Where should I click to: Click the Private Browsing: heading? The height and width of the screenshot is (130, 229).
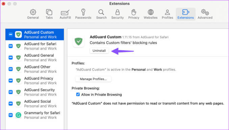(x=85, y=88)
